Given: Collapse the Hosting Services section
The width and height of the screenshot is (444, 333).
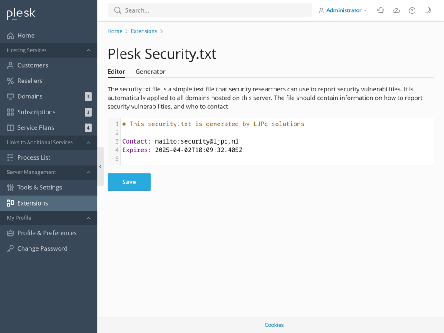Looking at the screenshot, I should (x=49, y=50).
